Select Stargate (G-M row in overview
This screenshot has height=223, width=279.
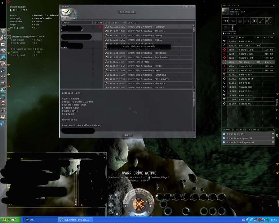[x=248, y=79]
